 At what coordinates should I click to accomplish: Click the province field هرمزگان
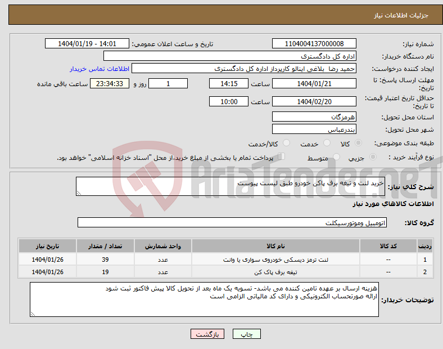point(314,117)
